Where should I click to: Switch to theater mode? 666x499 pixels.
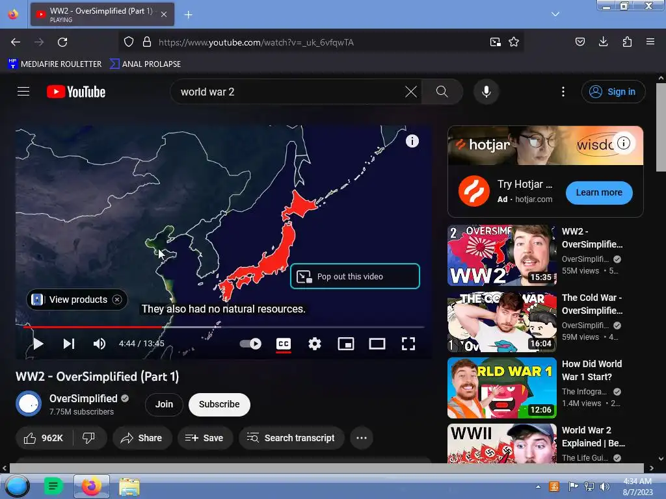377,344
